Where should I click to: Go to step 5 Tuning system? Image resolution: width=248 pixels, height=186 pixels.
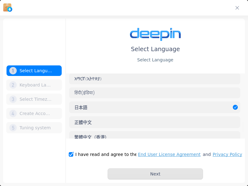pyautogui.click(x=34, y=128)
